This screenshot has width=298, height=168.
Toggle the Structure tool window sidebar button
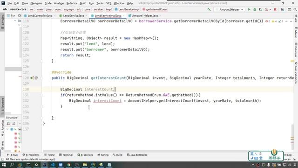(2, 106)
